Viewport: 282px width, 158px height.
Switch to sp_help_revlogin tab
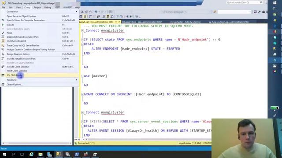click(229, 22)
